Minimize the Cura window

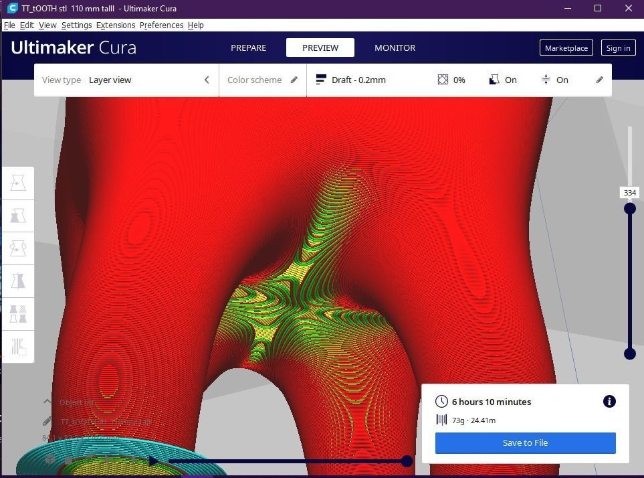point(568,8)
